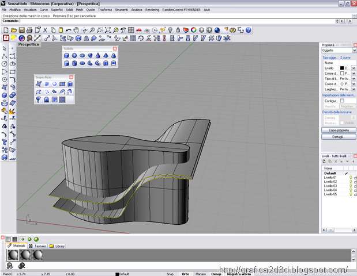Select the Sphere tool in Solido palette

(x=74, y=56)
